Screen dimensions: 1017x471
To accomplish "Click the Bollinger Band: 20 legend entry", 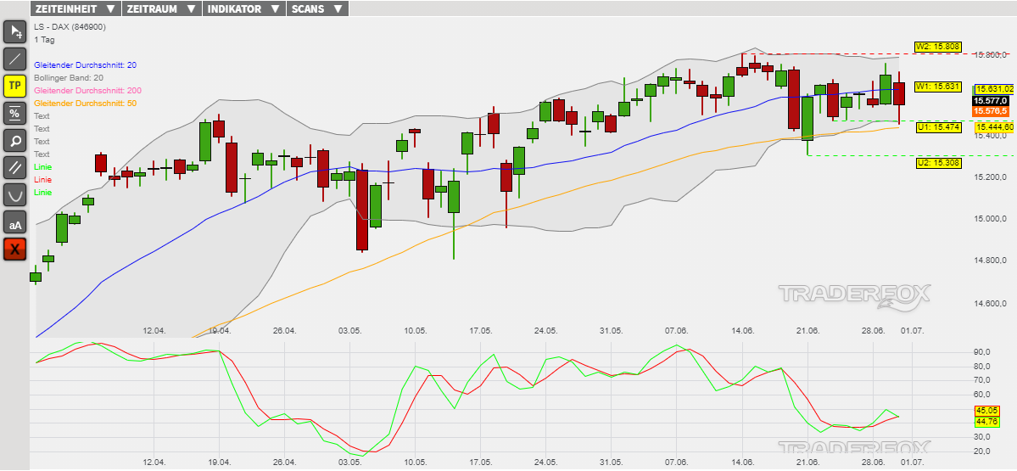I will click(69, 78).
